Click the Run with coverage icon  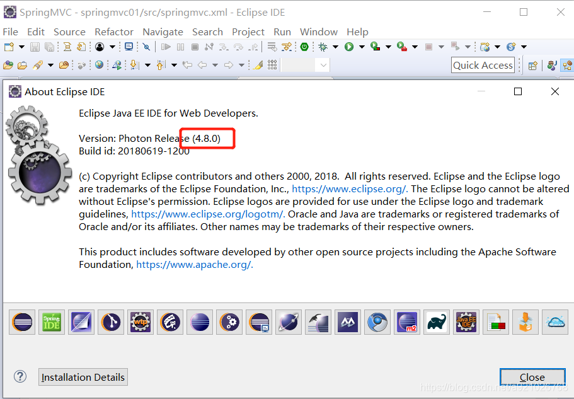[376, 47]
